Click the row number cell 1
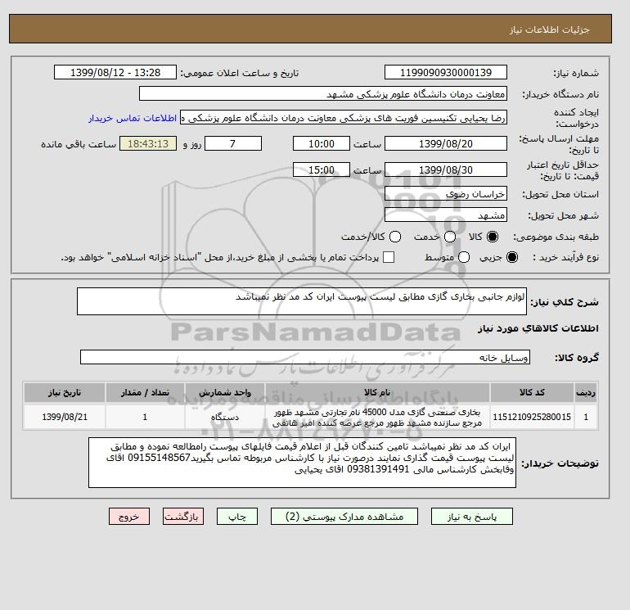630x610 pixels. point(586,417)
